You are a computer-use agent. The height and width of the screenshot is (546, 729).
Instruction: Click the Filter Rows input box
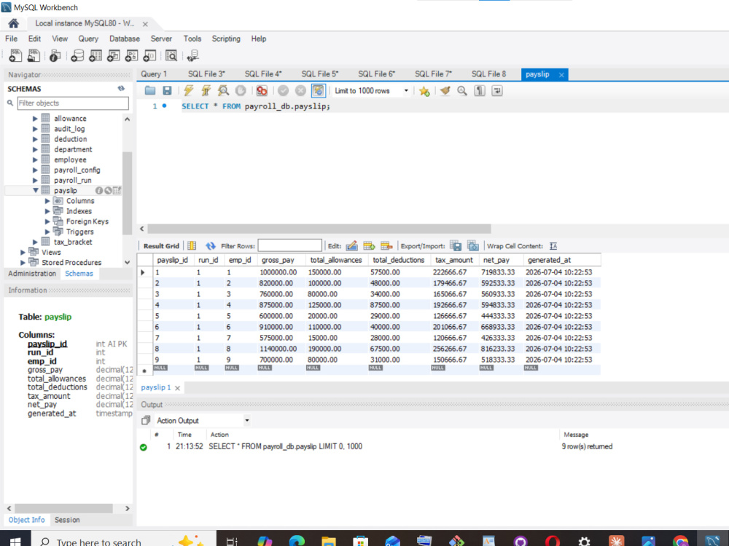tap(289, 245)
